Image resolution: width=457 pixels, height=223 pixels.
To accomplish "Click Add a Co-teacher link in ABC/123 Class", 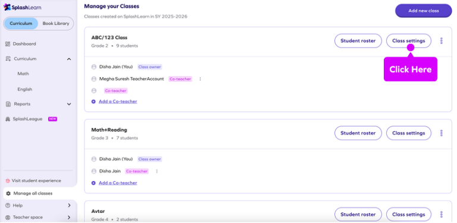I will click(x=118, y=101).
